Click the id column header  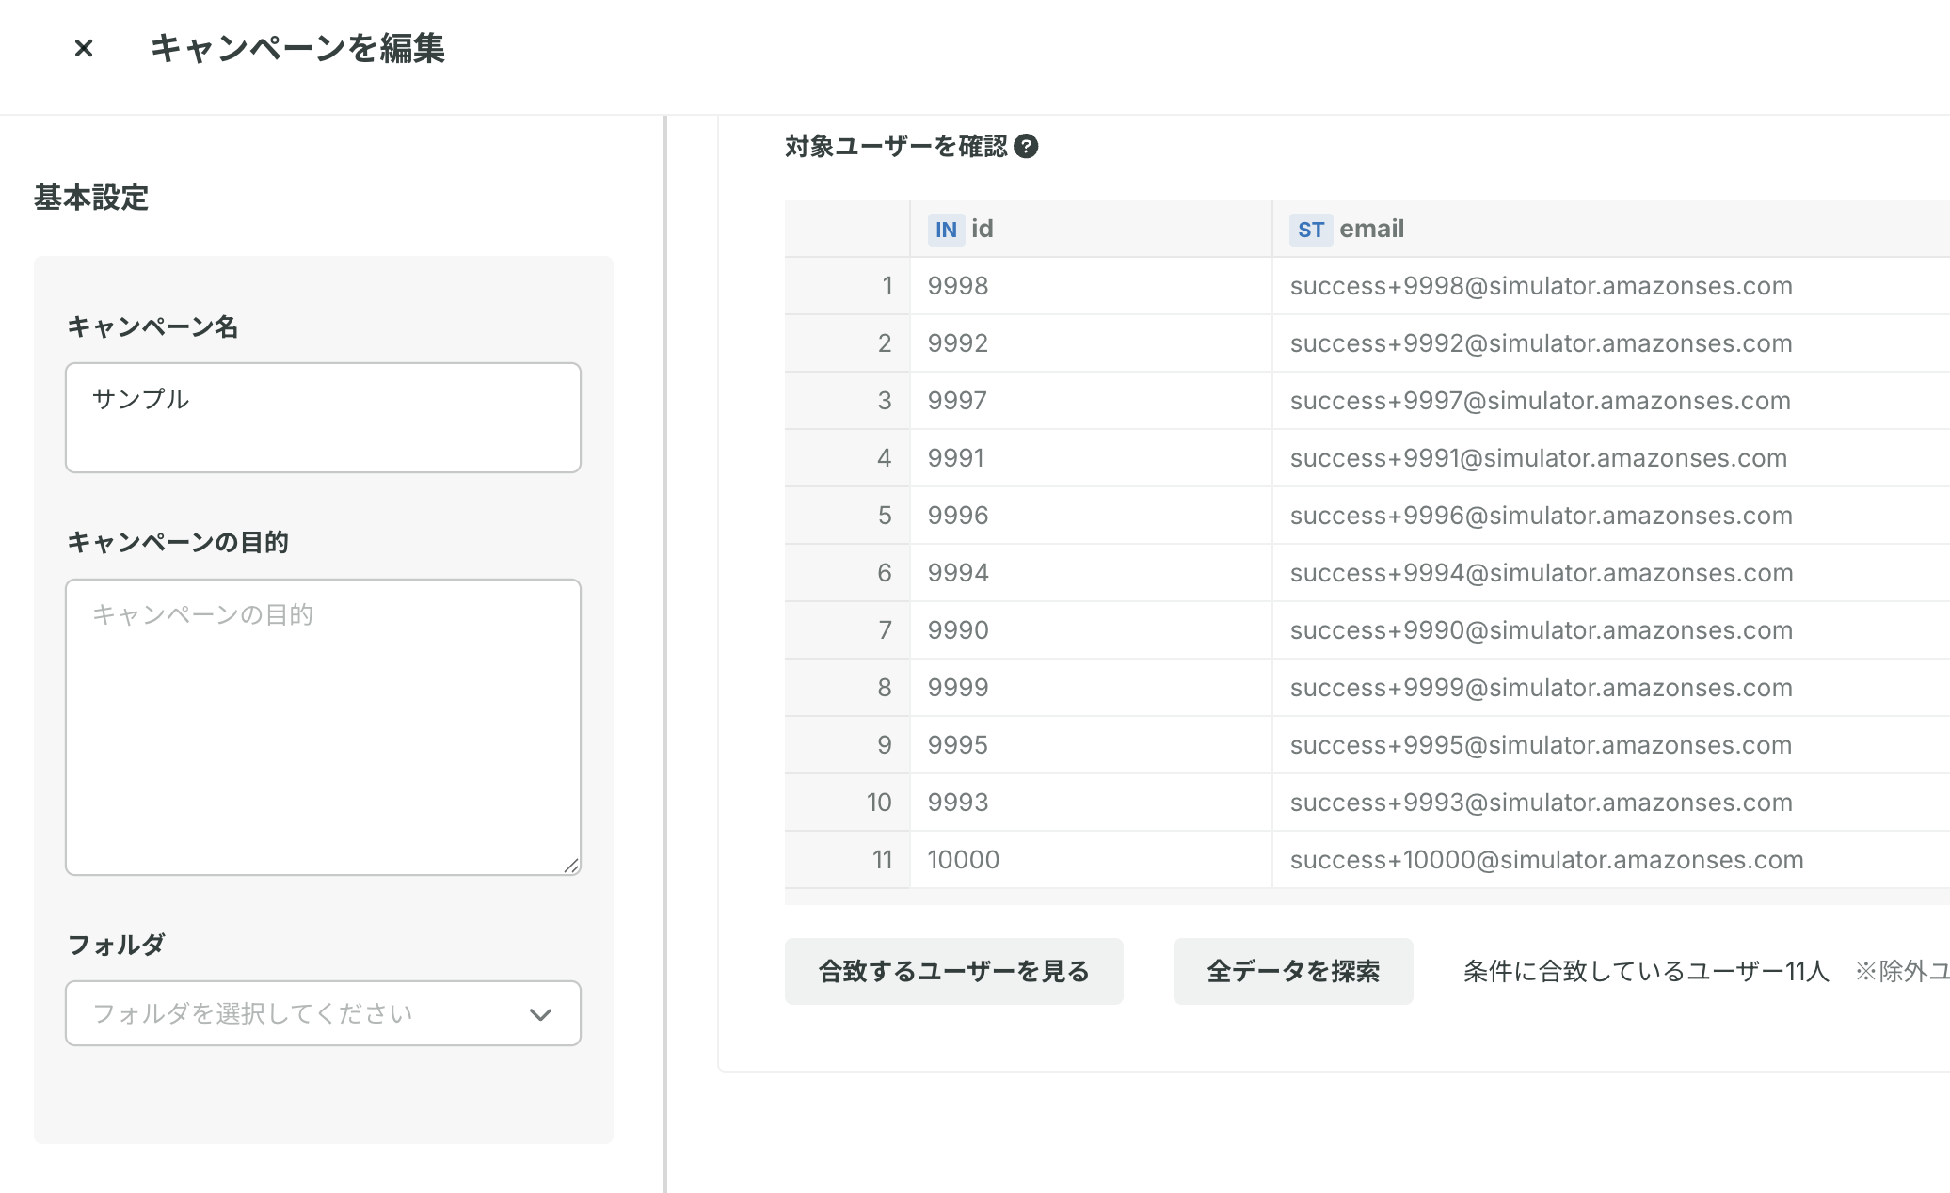(983, 229)
